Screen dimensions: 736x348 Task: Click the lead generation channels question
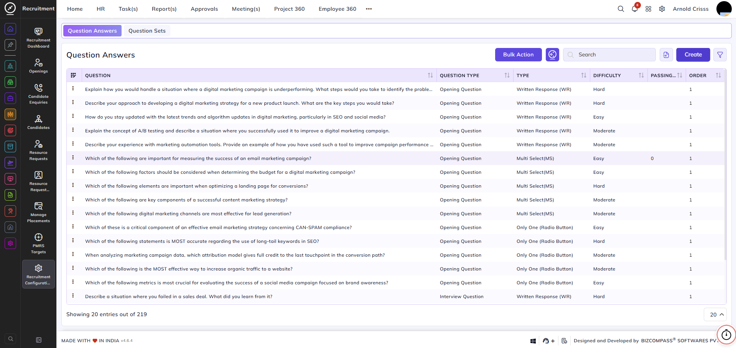pyautogui.click(x=188, y=214)
